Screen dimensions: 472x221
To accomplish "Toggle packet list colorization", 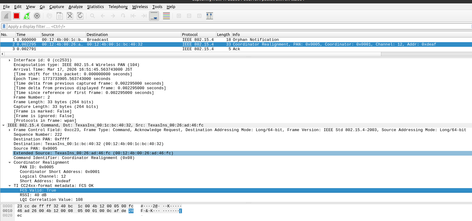I will [x=166, y=16].
